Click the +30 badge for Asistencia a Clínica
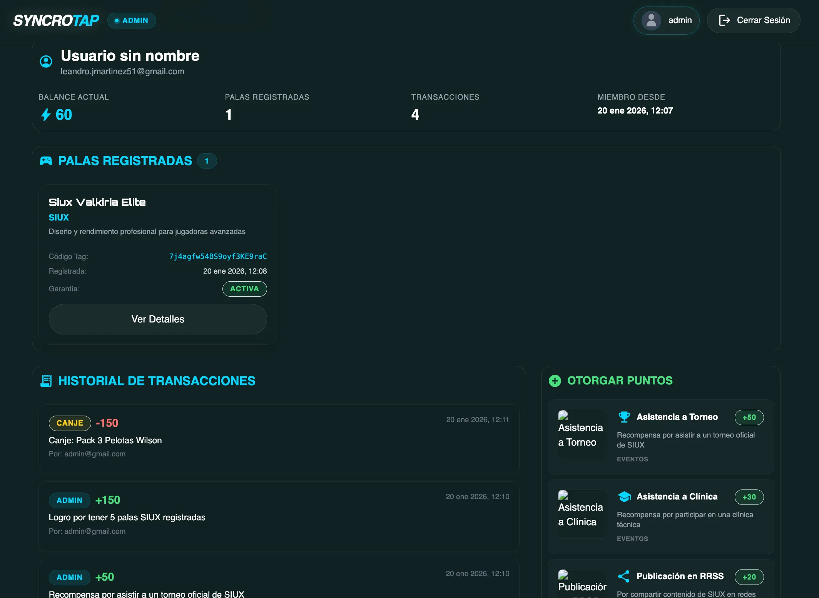Image resolution: width=819 pixels, height=598 pixels. click(749, 497)
